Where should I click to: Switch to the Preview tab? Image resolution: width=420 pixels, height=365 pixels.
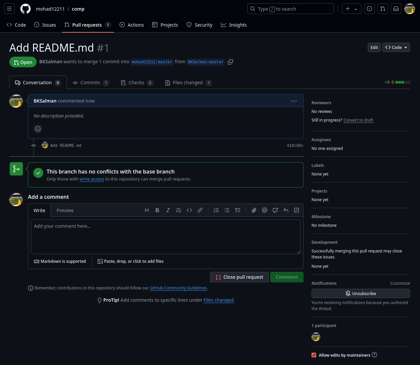tap(65, 210)
